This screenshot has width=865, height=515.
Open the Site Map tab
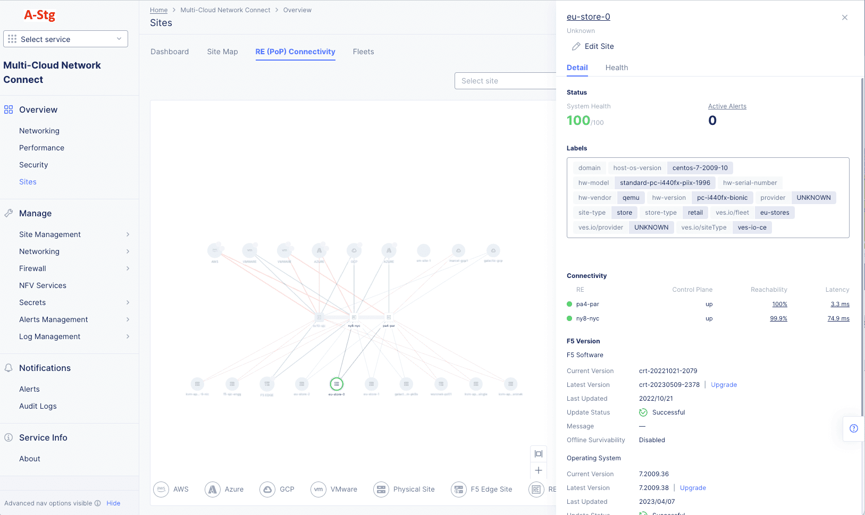(222, 52)
